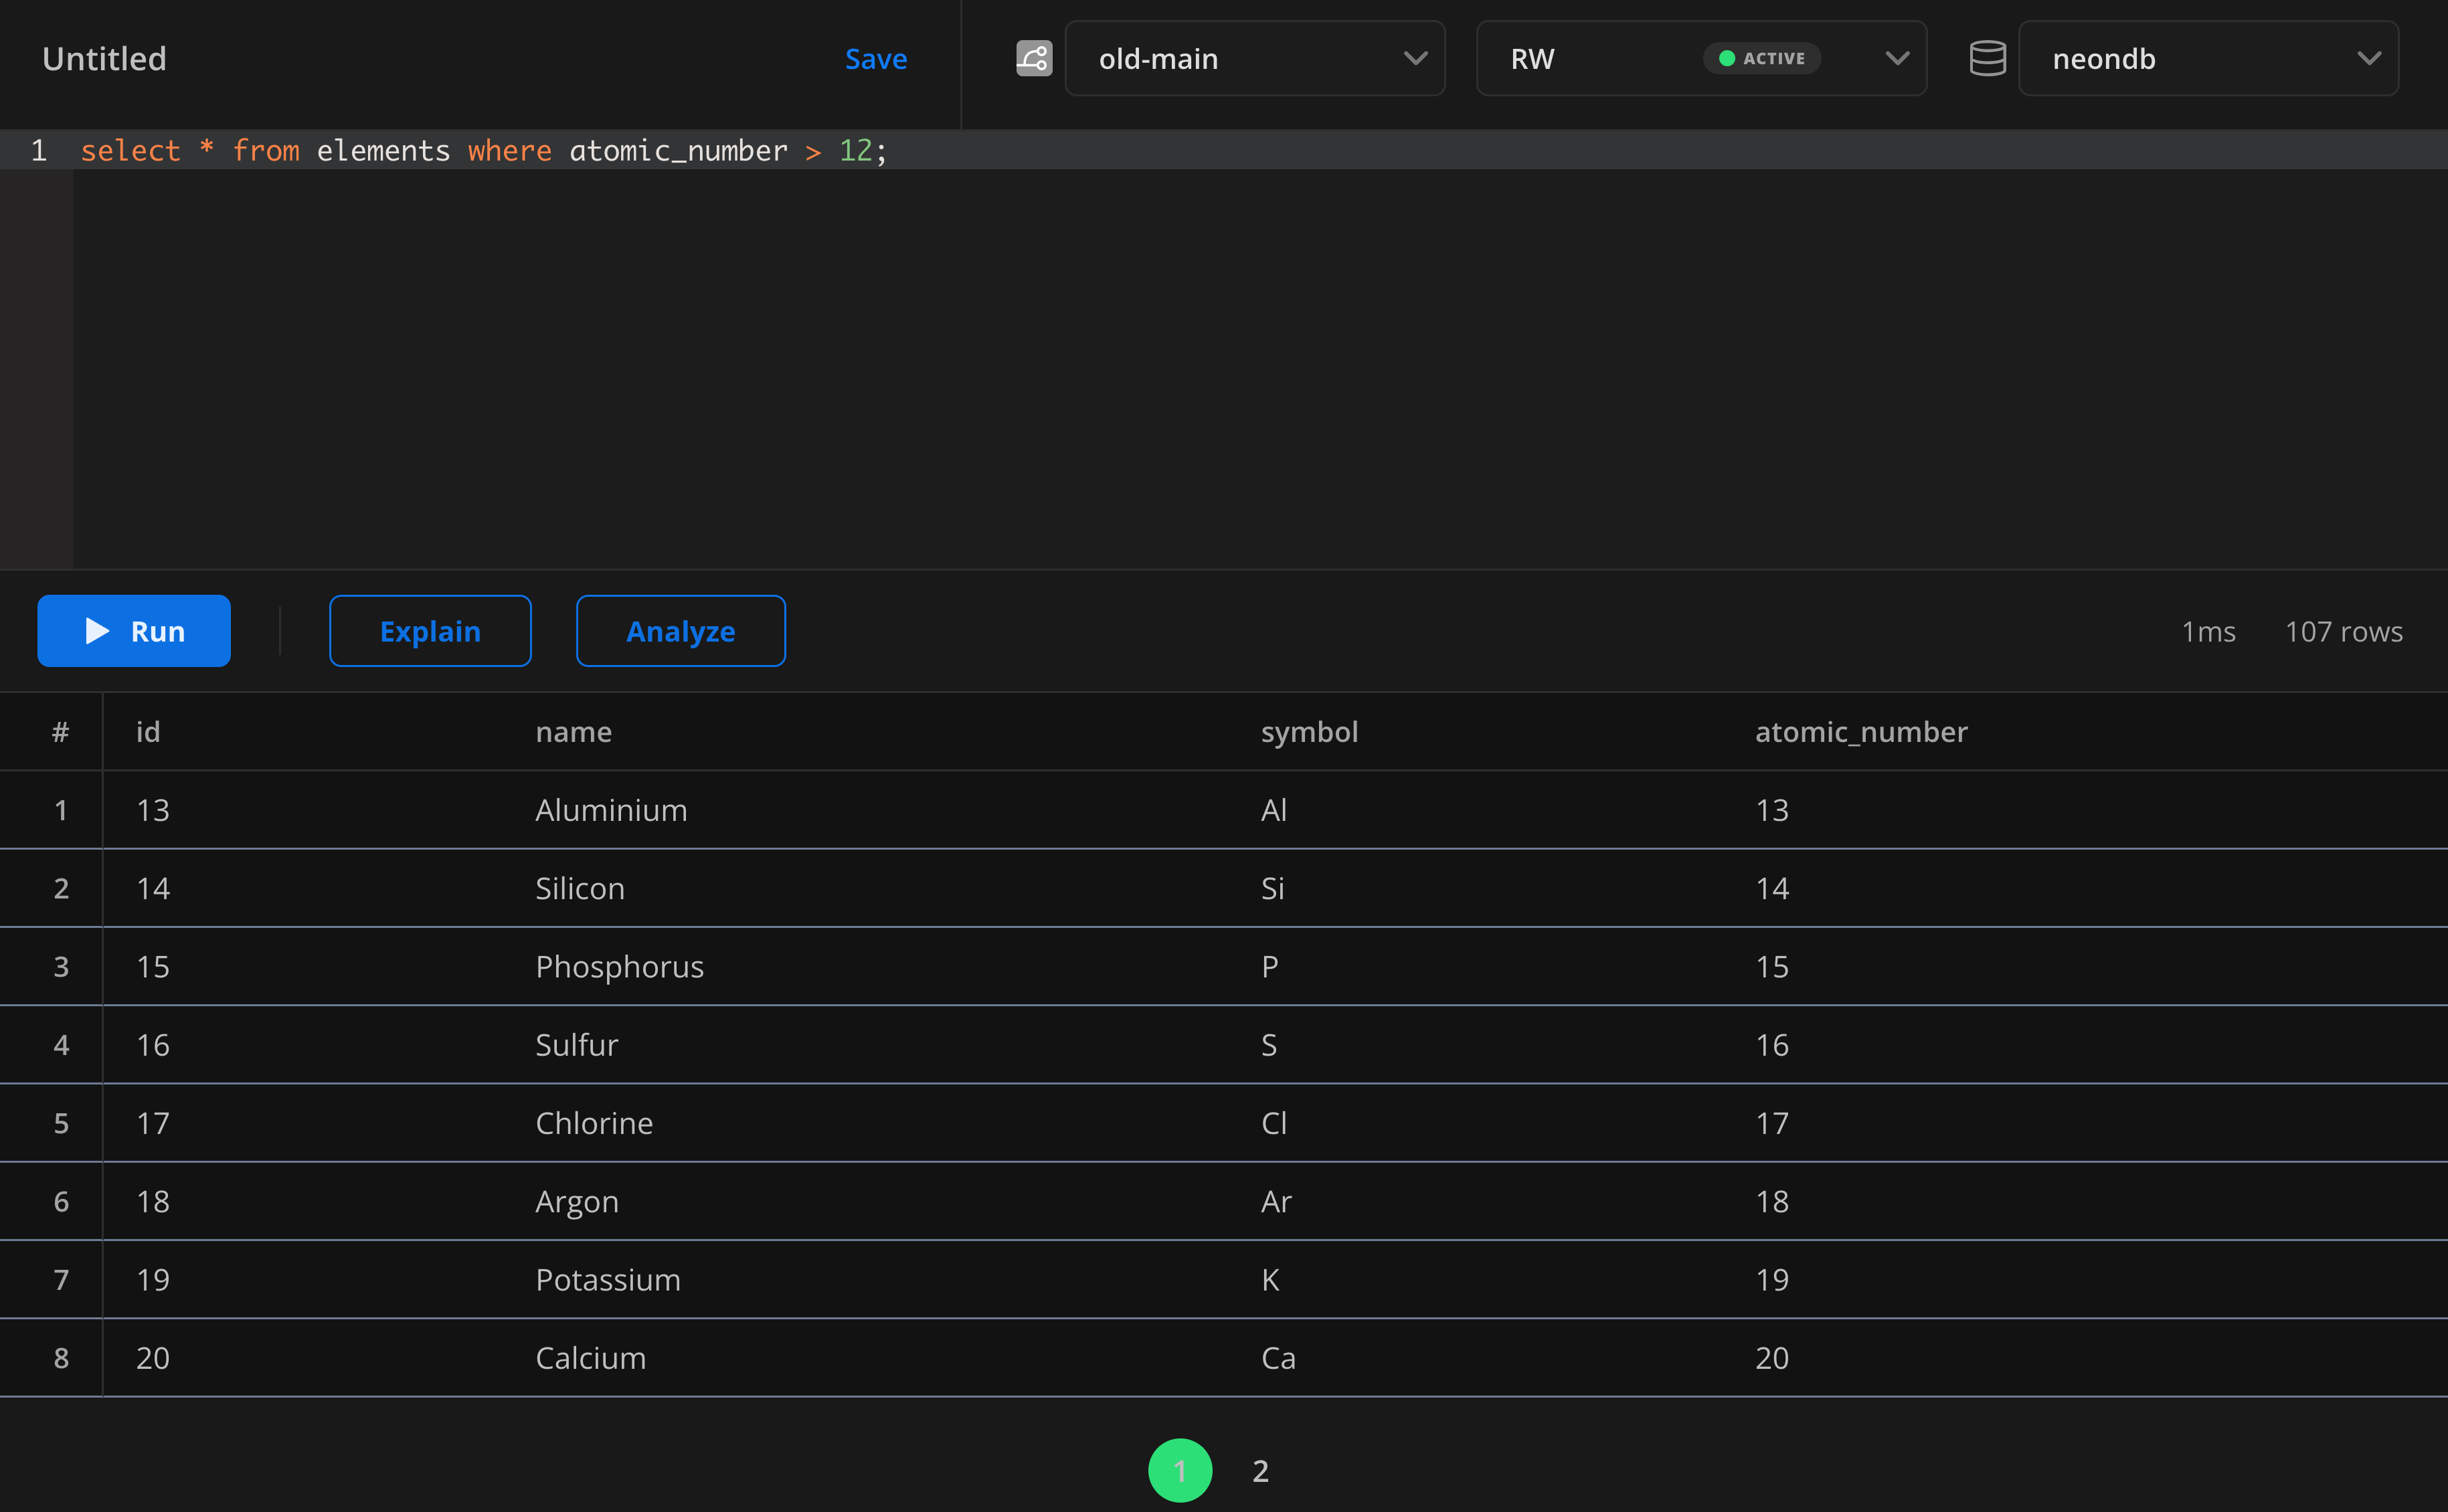Click the 'S' symbol cell
This screenshot has height=1512, width=2448.
[1269, 1045]
